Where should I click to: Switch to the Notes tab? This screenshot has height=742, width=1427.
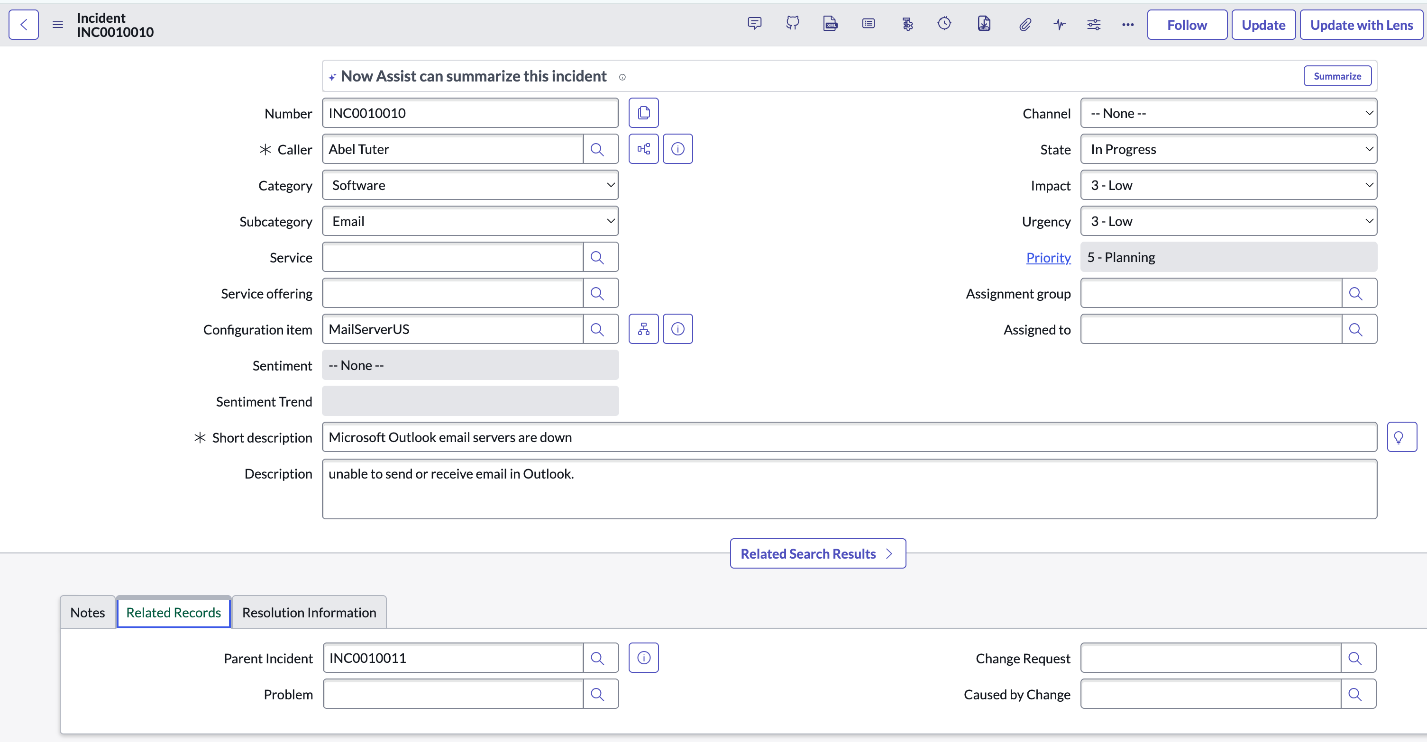coord(88,612)
